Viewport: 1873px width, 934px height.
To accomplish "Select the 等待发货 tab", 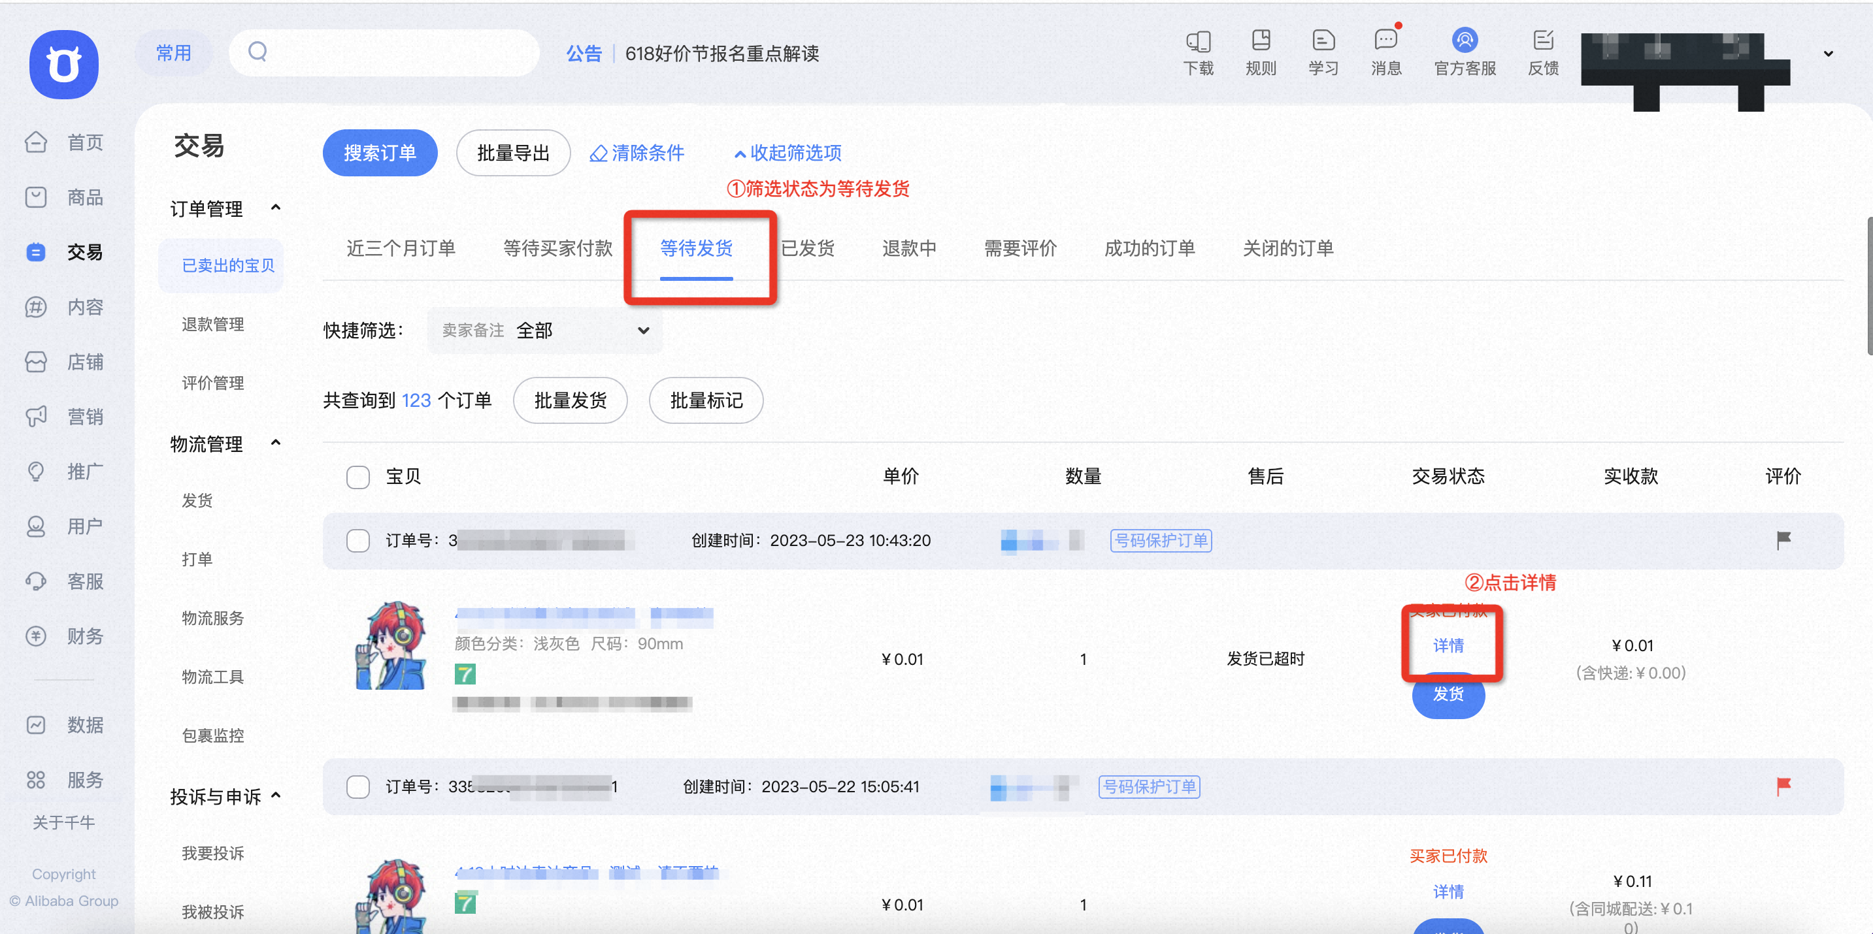I will pos(696,248).
